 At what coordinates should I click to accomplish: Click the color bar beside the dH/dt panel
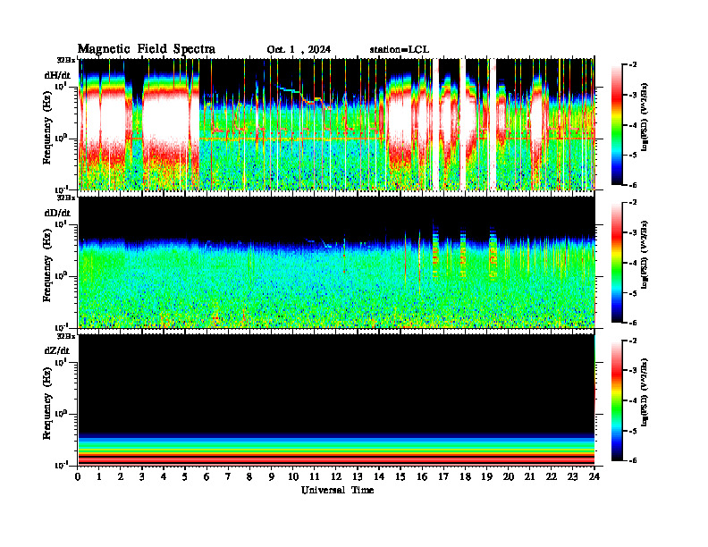(617, 125)
